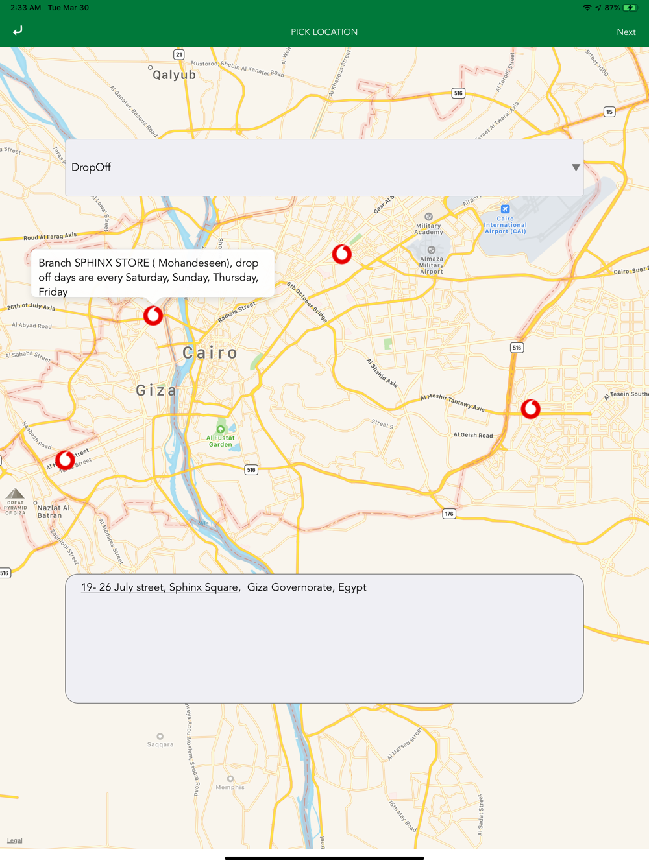Viewport: 649px width, 865px height.
Task: Tap the Cairo International Airport icon
Action: 506,209
